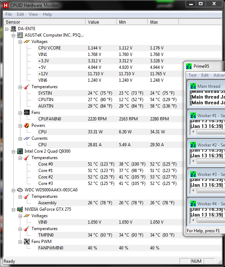
Task: Collapse the Fans group
Action: click(20, 113)
